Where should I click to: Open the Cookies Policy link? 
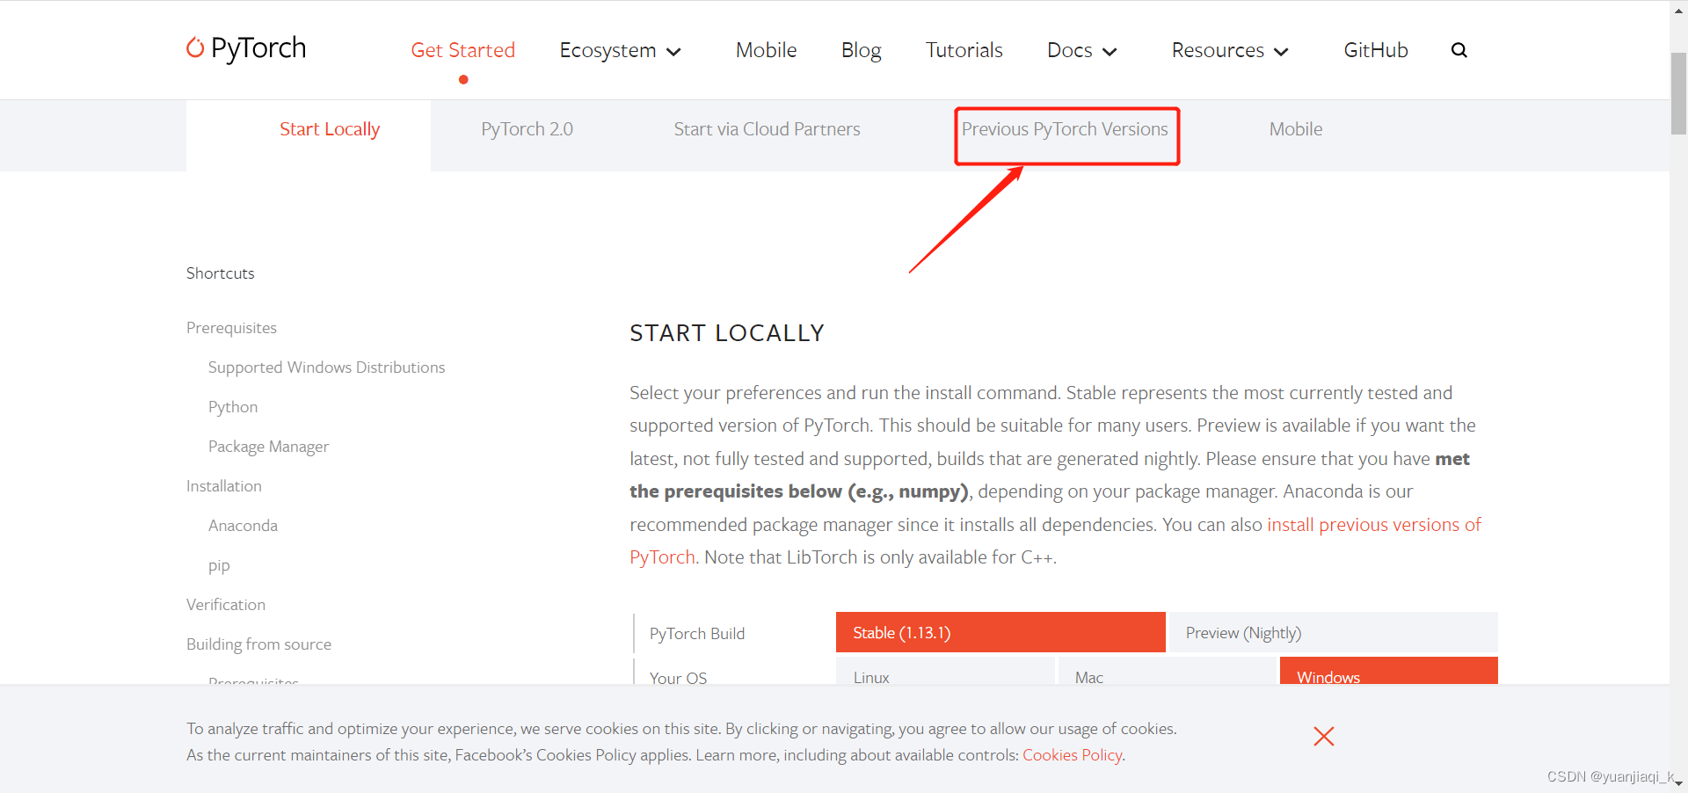click(1073, 755)
